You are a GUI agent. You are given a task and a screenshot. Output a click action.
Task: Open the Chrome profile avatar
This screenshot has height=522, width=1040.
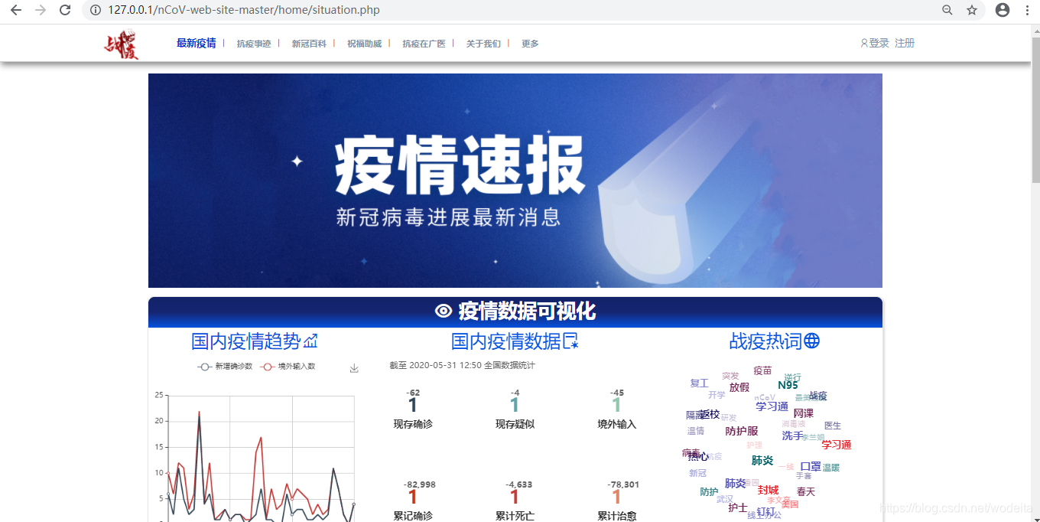[1003, 10]
